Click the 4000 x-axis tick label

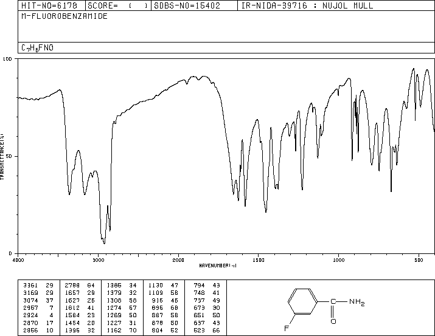tap(18, 260)
